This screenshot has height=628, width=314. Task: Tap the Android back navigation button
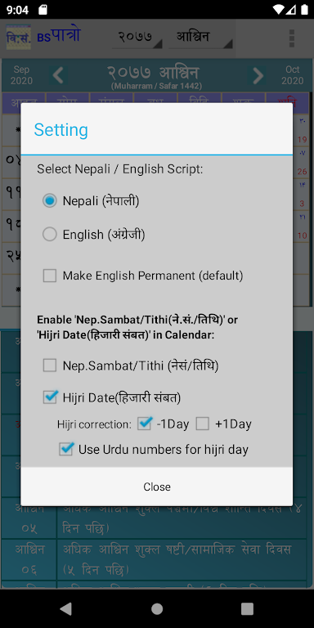[65, 608]
